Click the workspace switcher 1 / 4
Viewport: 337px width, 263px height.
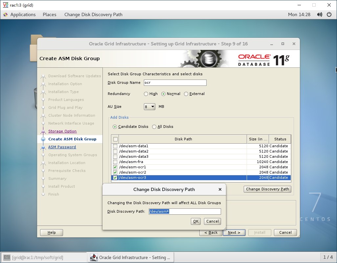tap(328, 257)
